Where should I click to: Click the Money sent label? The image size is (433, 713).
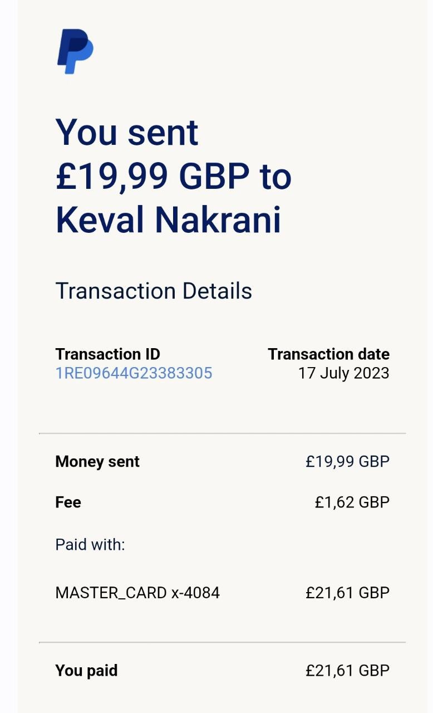tap(97, 462)
